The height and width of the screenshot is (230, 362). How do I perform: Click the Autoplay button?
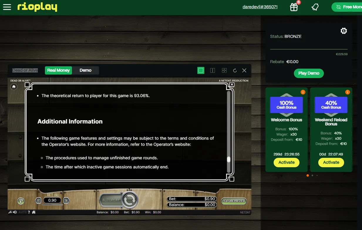coord(111,200)
